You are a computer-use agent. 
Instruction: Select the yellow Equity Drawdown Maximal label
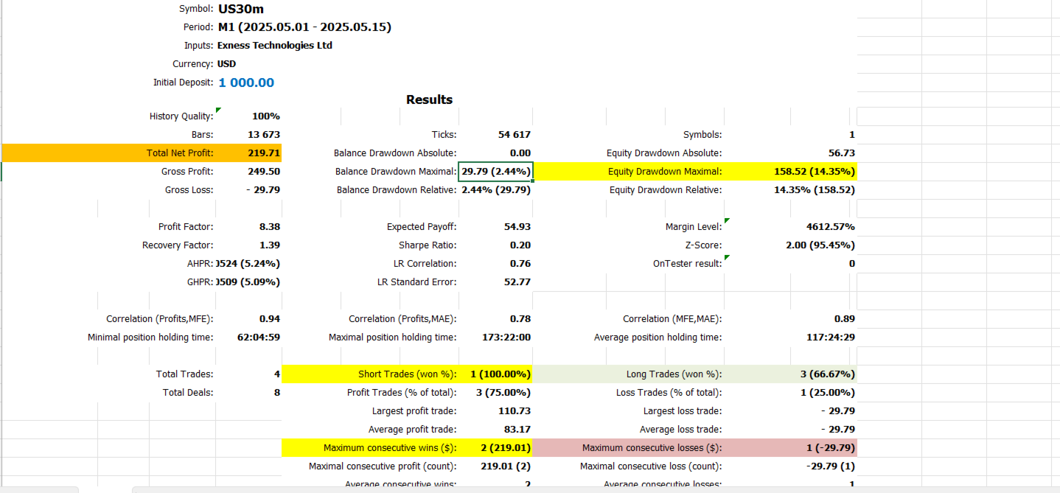click(x=665, y=172)
